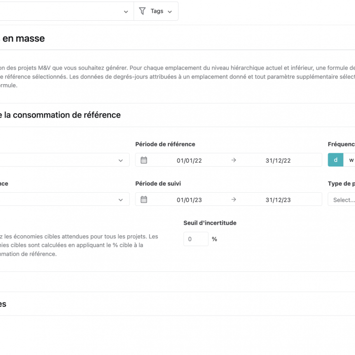Edit tracking period start date 01/01/23

pyautogui.click(x=189, y=200)
